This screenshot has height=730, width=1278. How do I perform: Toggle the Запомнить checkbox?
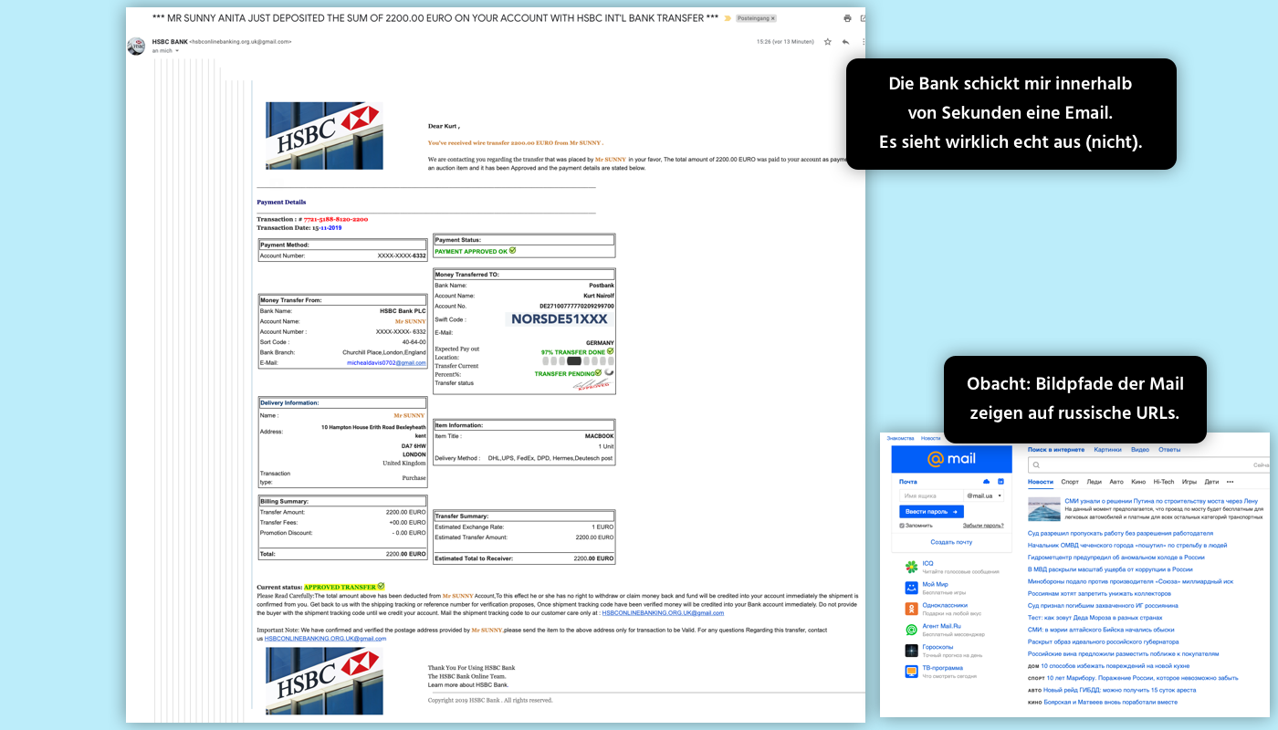pos(902,526)
